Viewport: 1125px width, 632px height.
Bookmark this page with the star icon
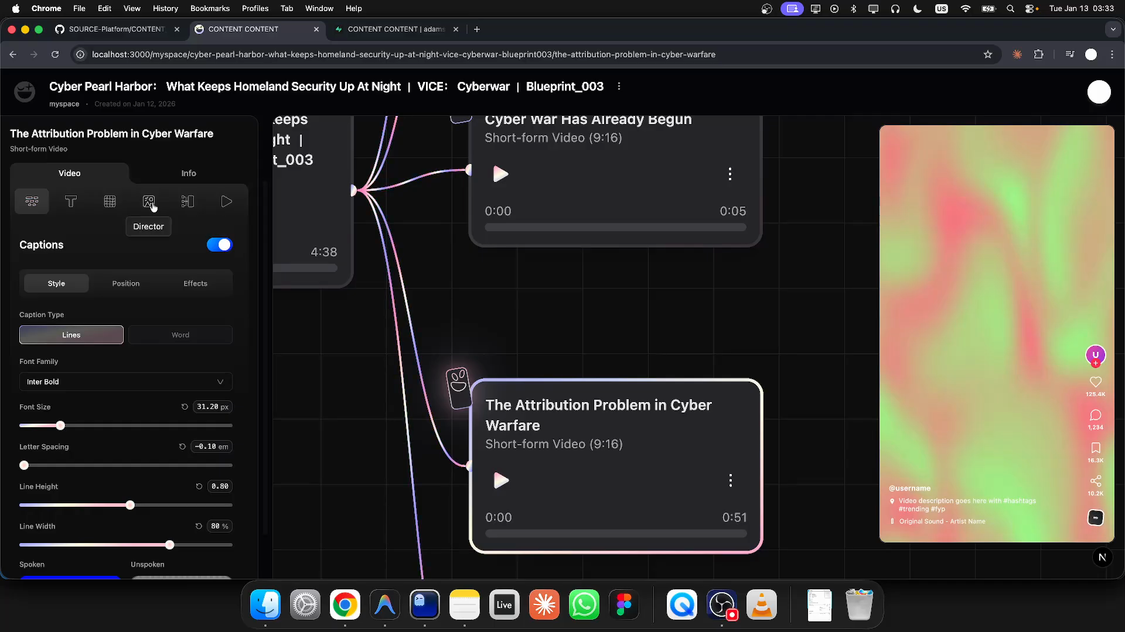(x=988, y=54)
